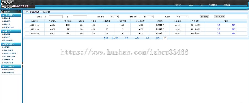Collapse the 基础数据管理 section
The height and width of the screenshot is (103, 249).
[11, 44]
